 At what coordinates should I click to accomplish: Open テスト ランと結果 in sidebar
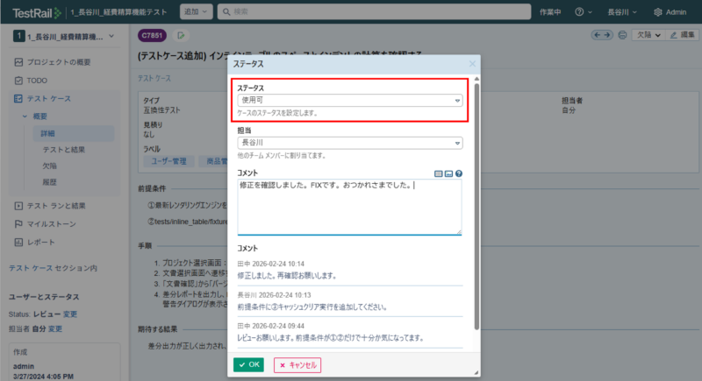point(56,206)
